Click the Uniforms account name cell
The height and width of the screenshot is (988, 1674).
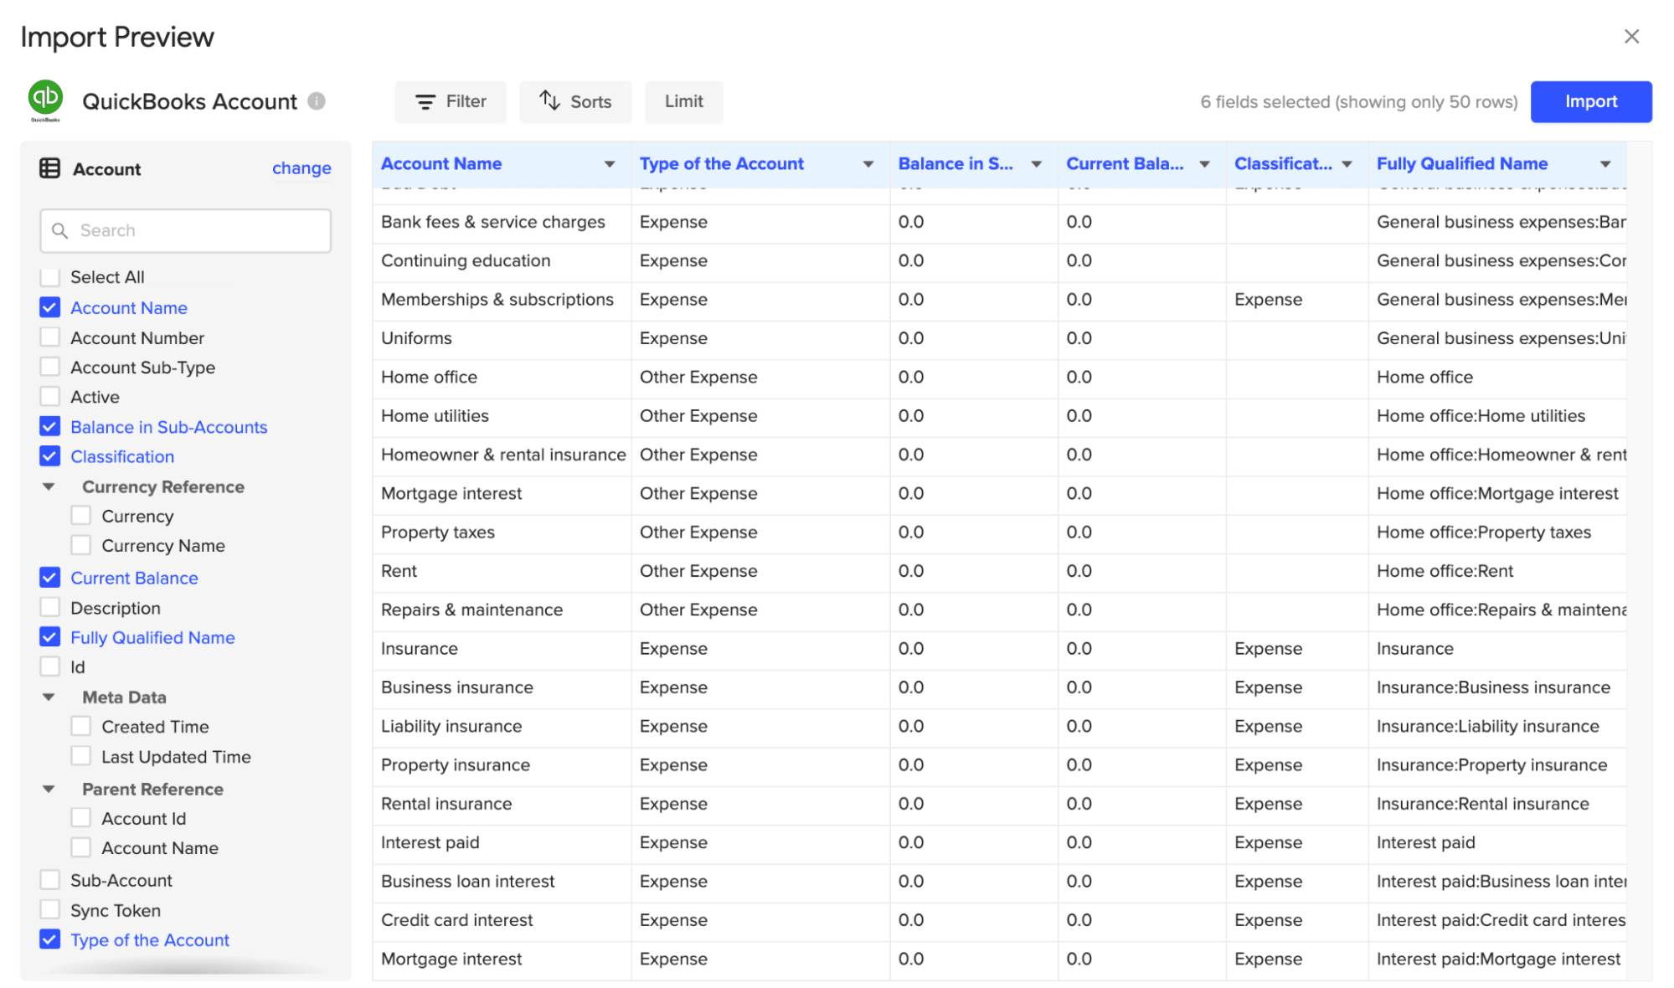pyautogui.click(x=502, y=338)
